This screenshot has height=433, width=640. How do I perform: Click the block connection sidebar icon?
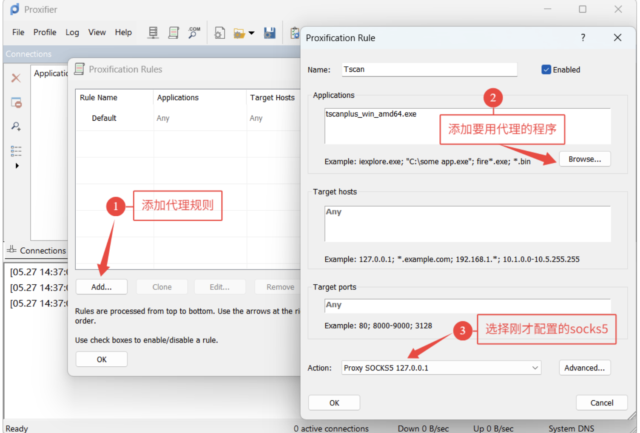16,102
